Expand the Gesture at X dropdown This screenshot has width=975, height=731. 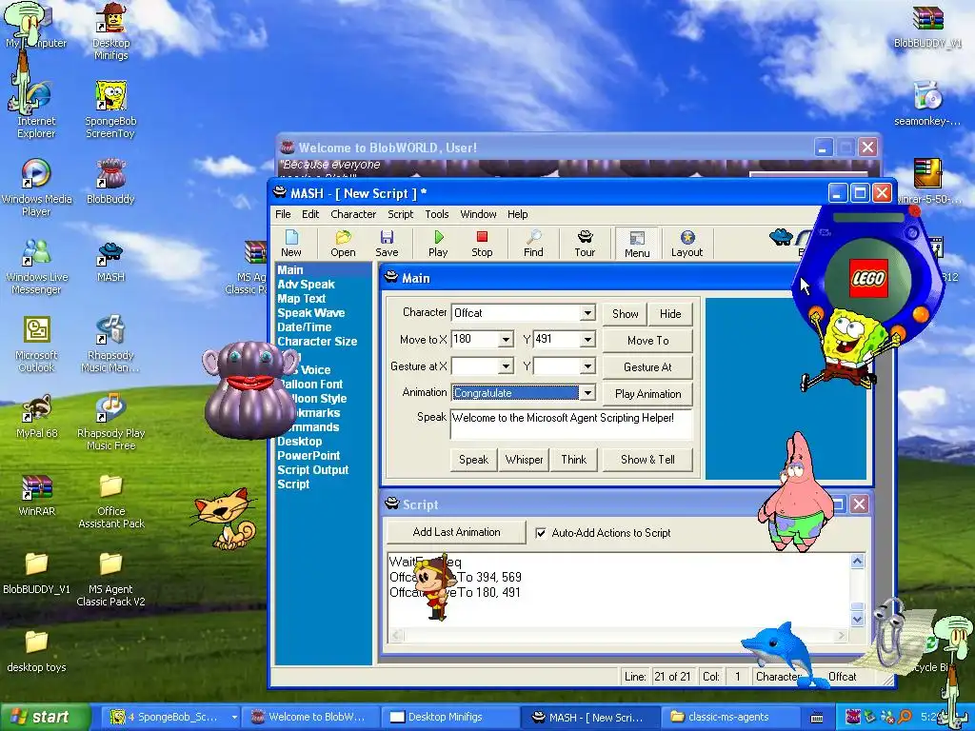(x=506, y=366)
